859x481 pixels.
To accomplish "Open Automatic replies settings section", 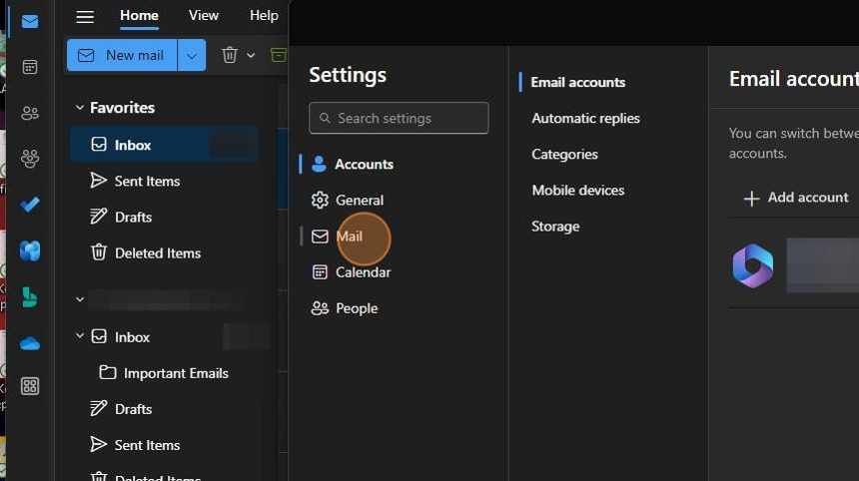I will tap(585, 118).
